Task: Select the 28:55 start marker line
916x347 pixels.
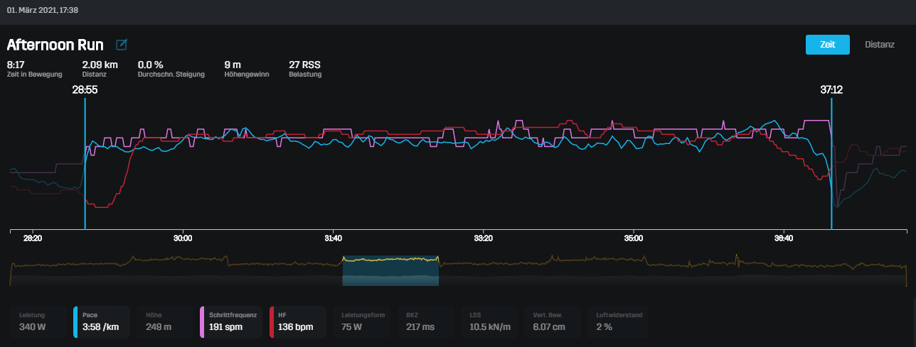Action: tap(85, 163)
